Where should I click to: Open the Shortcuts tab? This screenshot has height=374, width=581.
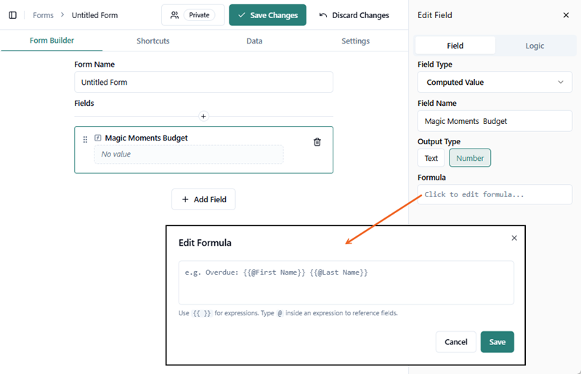tap(153, 41)
